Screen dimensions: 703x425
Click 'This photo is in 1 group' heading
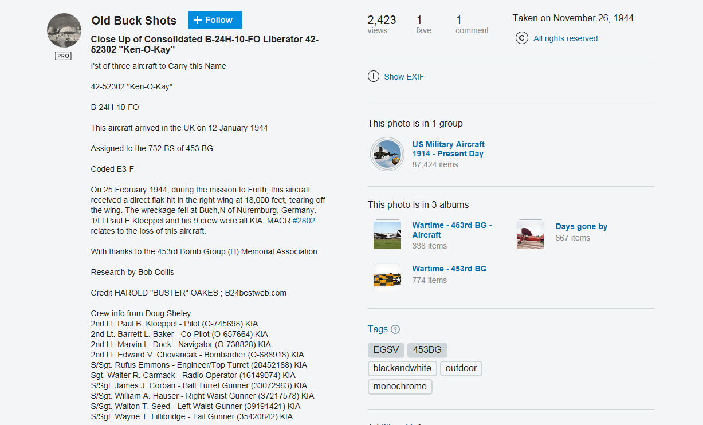point(415,123)
